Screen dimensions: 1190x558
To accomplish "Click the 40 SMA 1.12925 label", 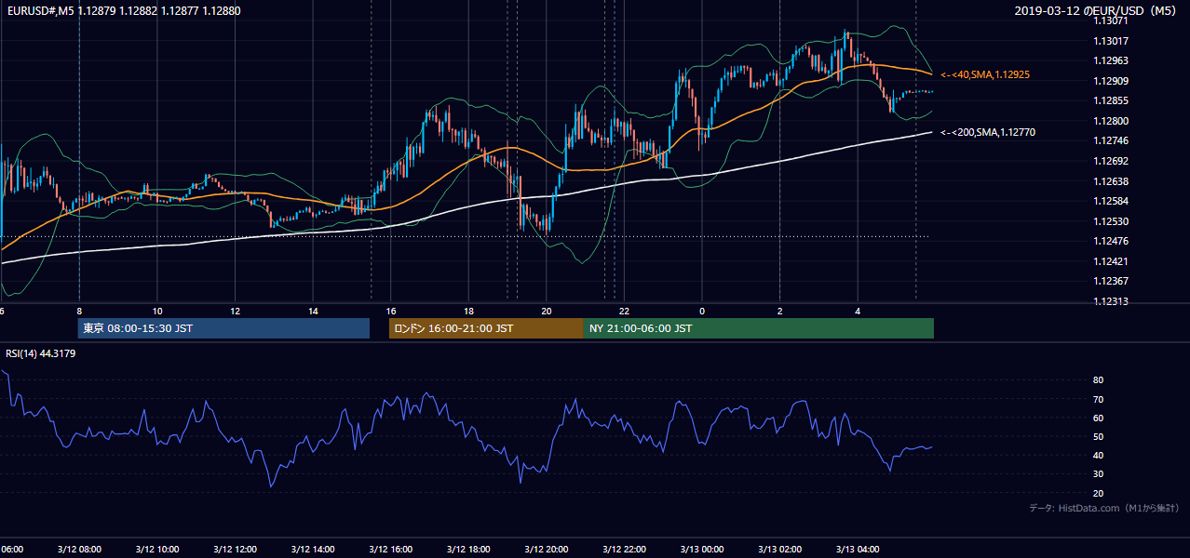I will pyautogui.click(x=985, y=74).
